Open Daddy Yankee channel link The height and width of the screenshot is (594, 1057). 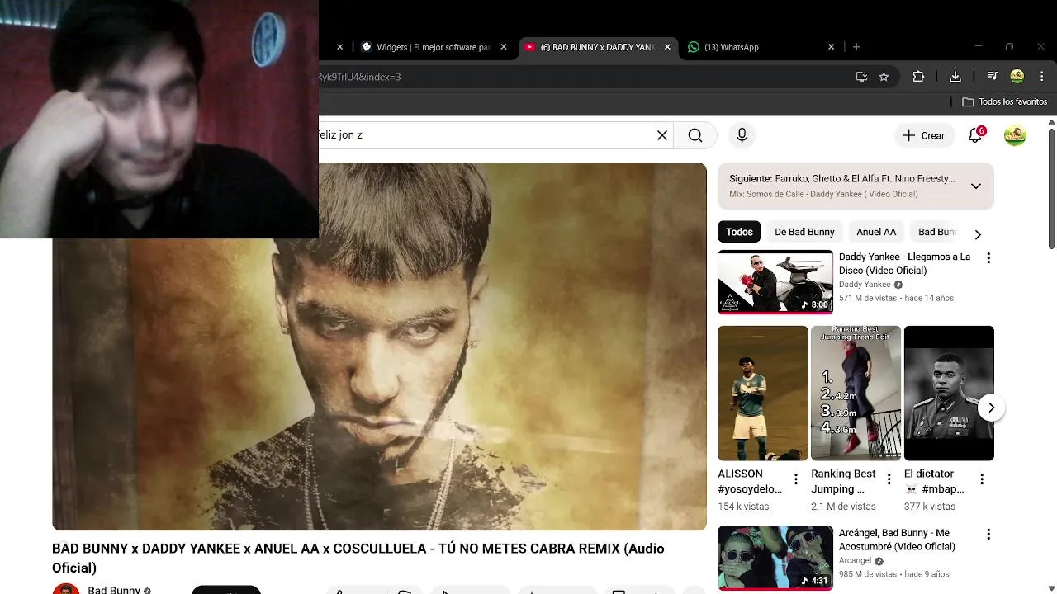865,285
